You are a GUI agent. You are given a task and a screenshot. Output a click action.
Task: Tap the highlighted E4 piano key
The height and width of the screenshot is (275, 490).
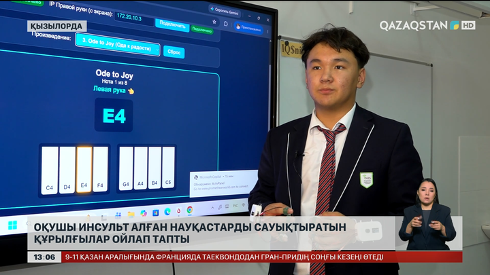pos(84,170)
